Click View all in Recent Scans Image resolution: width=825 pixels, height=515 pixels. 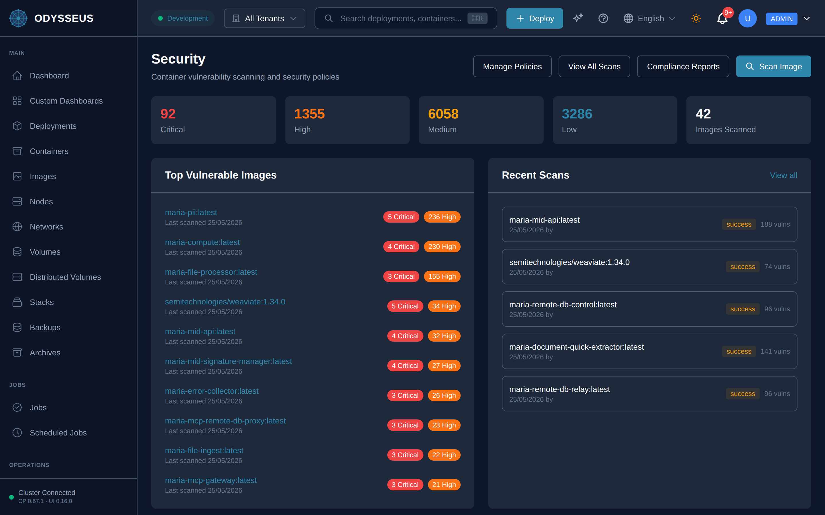783,175
